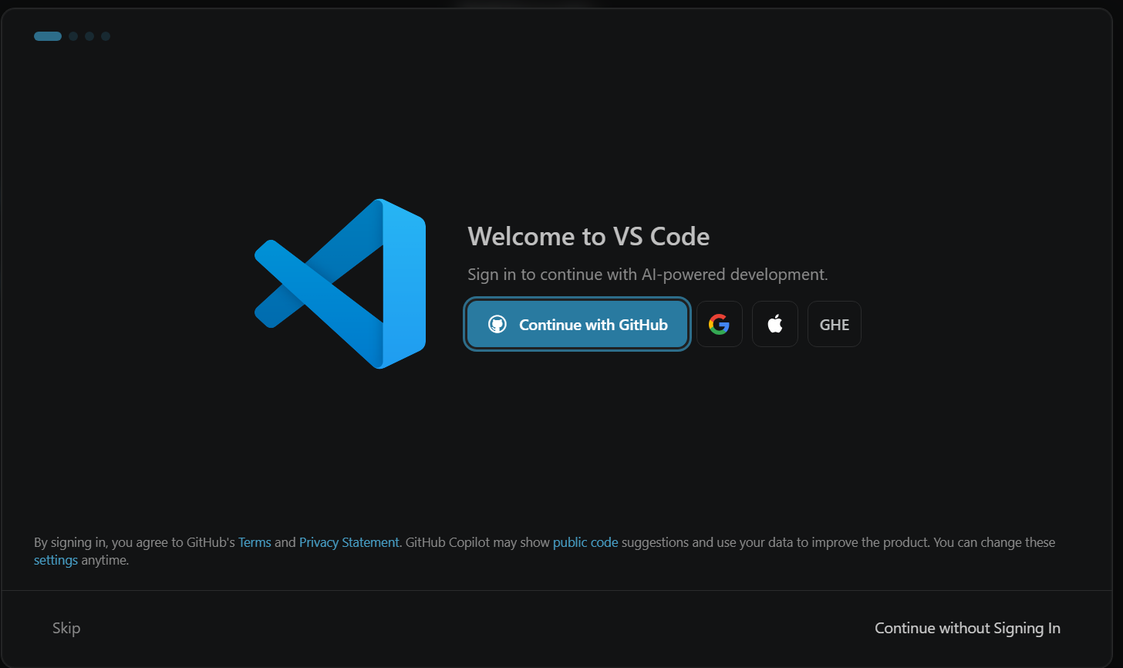Skip the welcome screen

click(66, 628)
